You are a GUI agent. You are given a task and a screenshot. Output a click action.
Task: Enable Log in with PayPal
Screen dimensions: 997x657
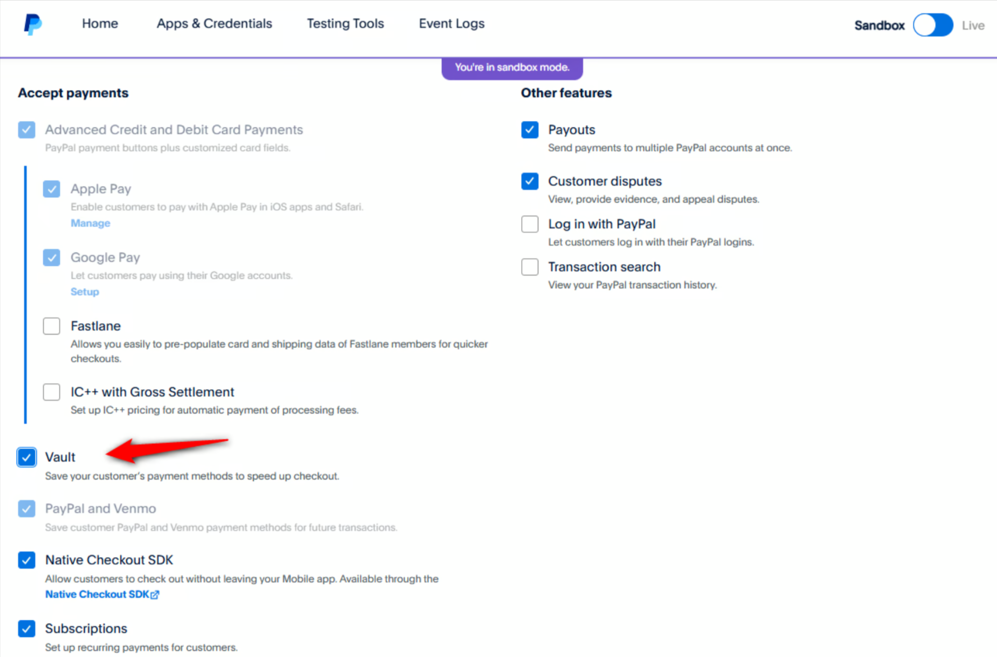click(529, 224)
